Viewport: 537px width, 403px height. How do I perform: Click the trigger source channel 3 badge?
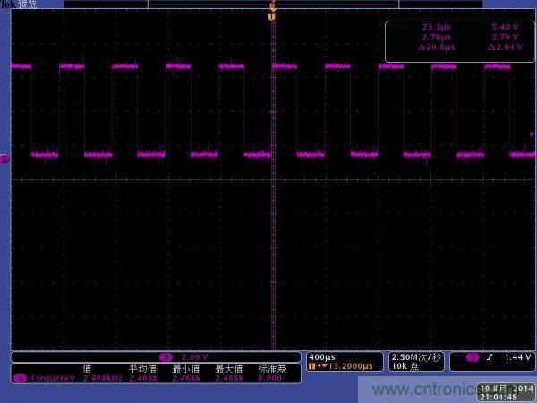click(x=472, y=356)
